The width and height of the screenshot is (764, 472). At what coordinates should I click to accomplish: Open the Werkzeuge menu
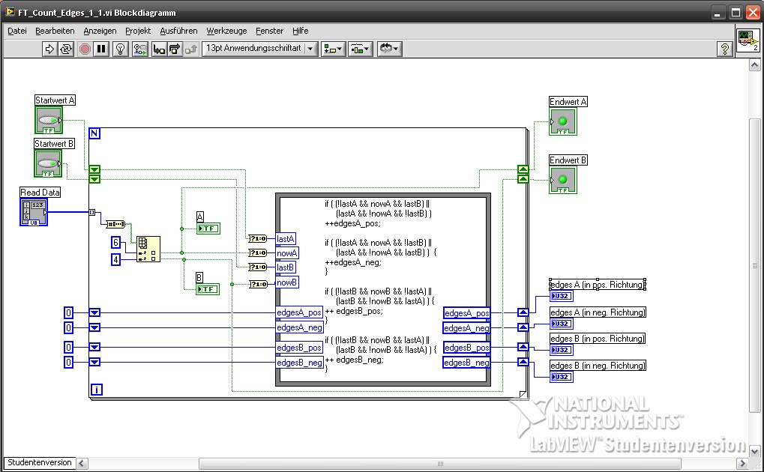(226, 31)
